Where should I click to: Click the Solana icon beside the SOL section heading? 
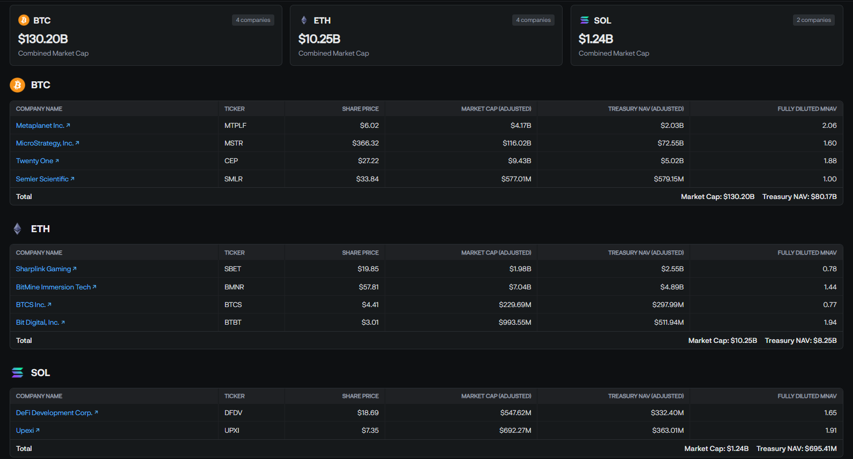point(18,373)
